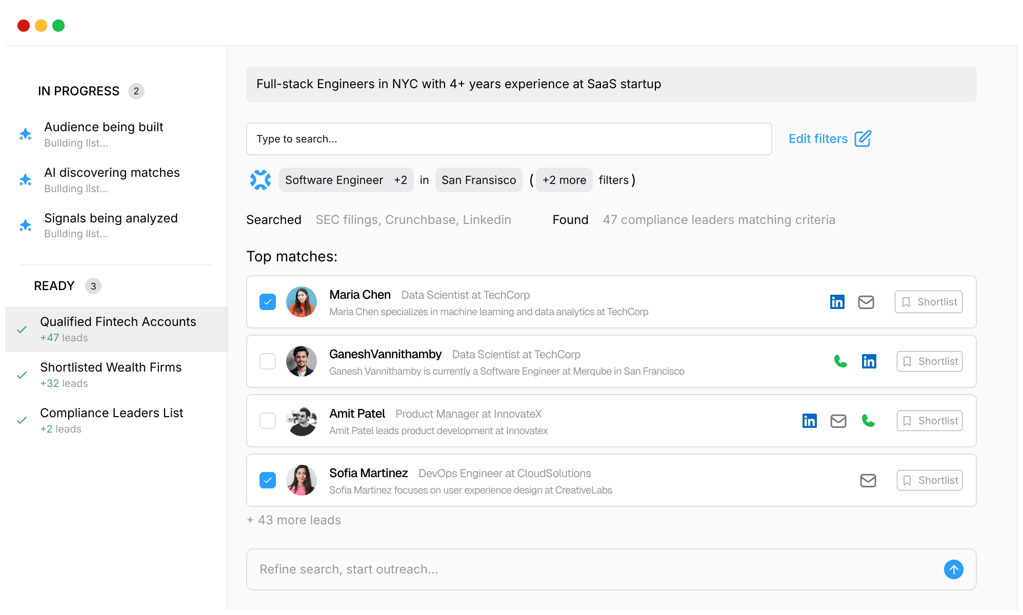Select Ganesh Vannithamby's checkbox
The image size is (1023, 615).
[268, 361]
